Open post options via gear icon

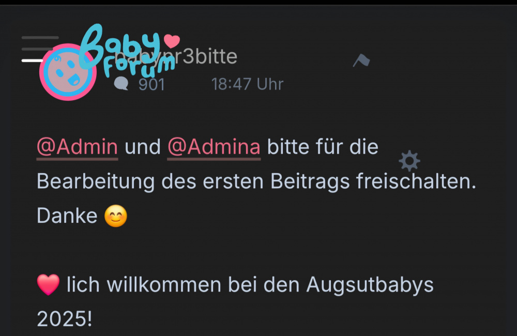click(x=409, y=161)
